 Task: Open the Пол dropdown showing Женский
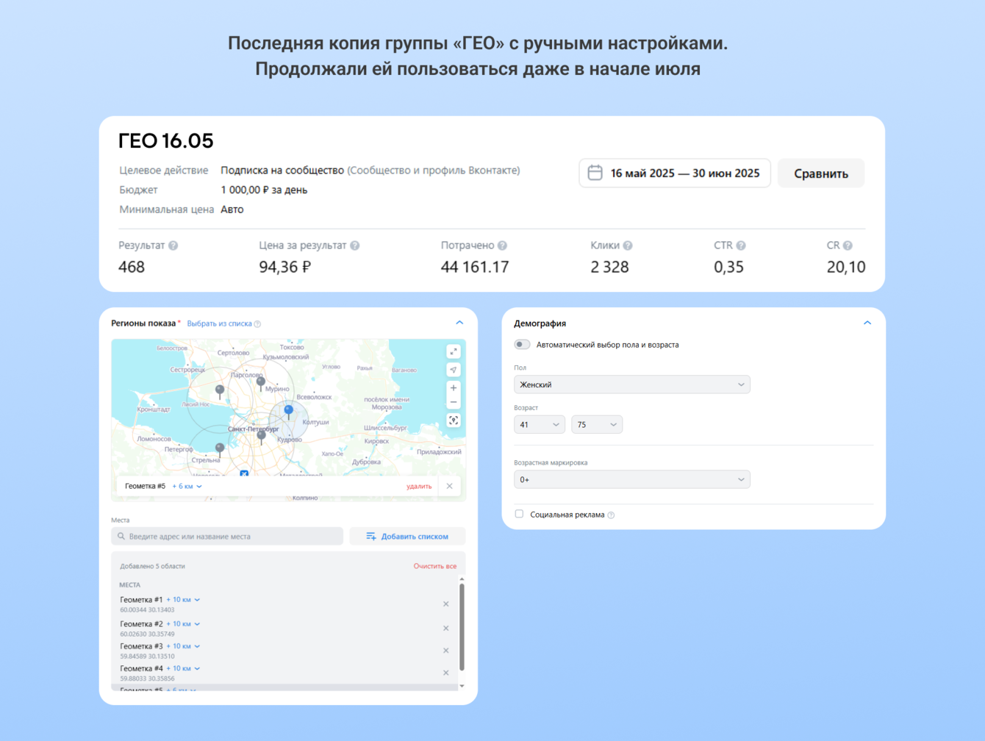(632, 384)
